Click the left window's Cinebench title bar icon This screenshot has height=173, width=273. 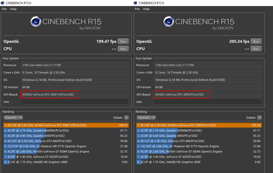(x=2, y=3)
